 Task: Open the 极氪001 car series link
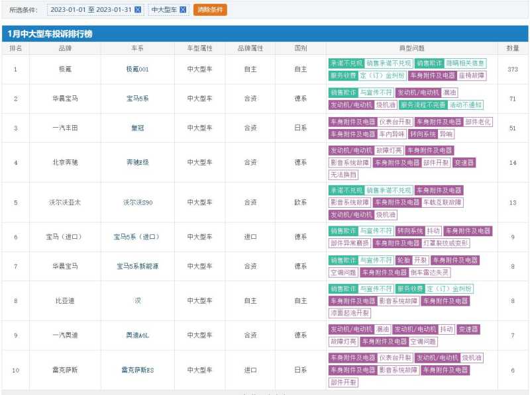point(138,69)
